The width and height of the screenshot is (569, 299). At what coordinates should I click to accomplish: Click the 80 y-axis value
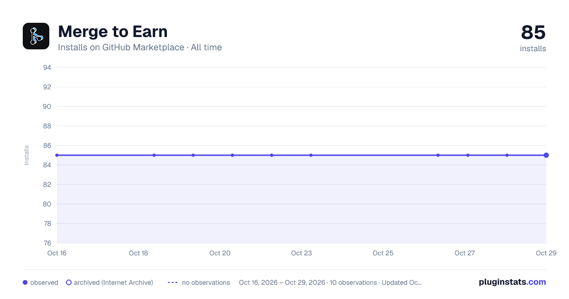[x=47, y=204]
